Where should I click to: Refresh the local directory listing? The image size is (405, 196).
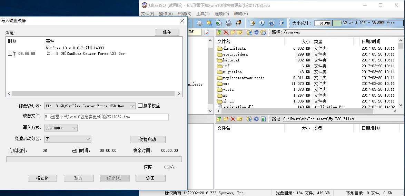[x=263, y=119]
